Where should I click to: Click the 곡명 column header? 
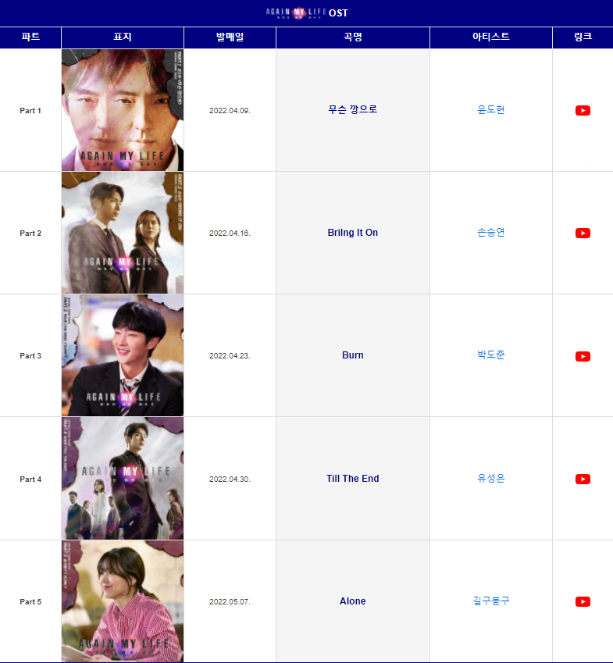point(353,37)
